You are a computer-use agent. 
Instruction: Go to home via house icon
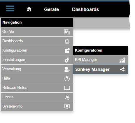click(29, 9)
